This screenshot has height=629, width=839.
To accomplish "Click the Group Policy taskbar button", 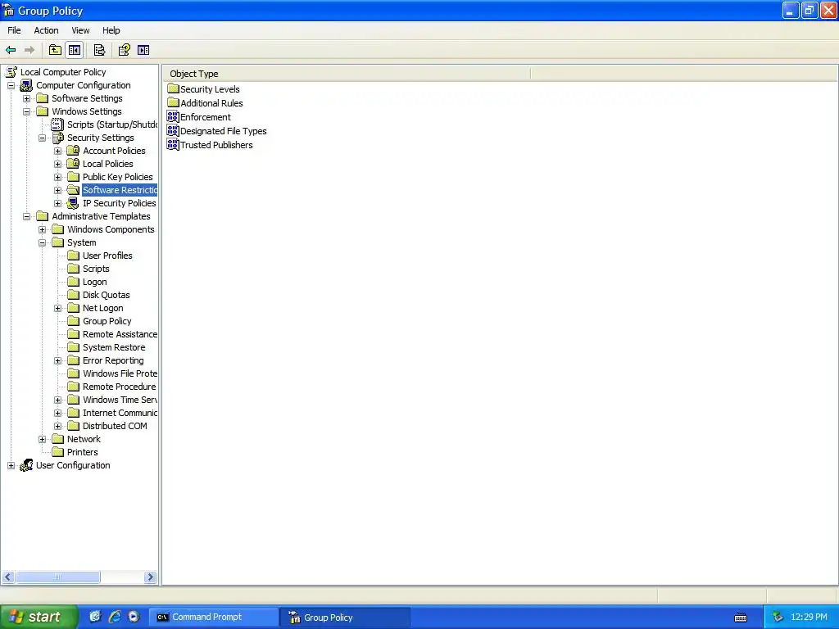I will [x=346, y=617].
